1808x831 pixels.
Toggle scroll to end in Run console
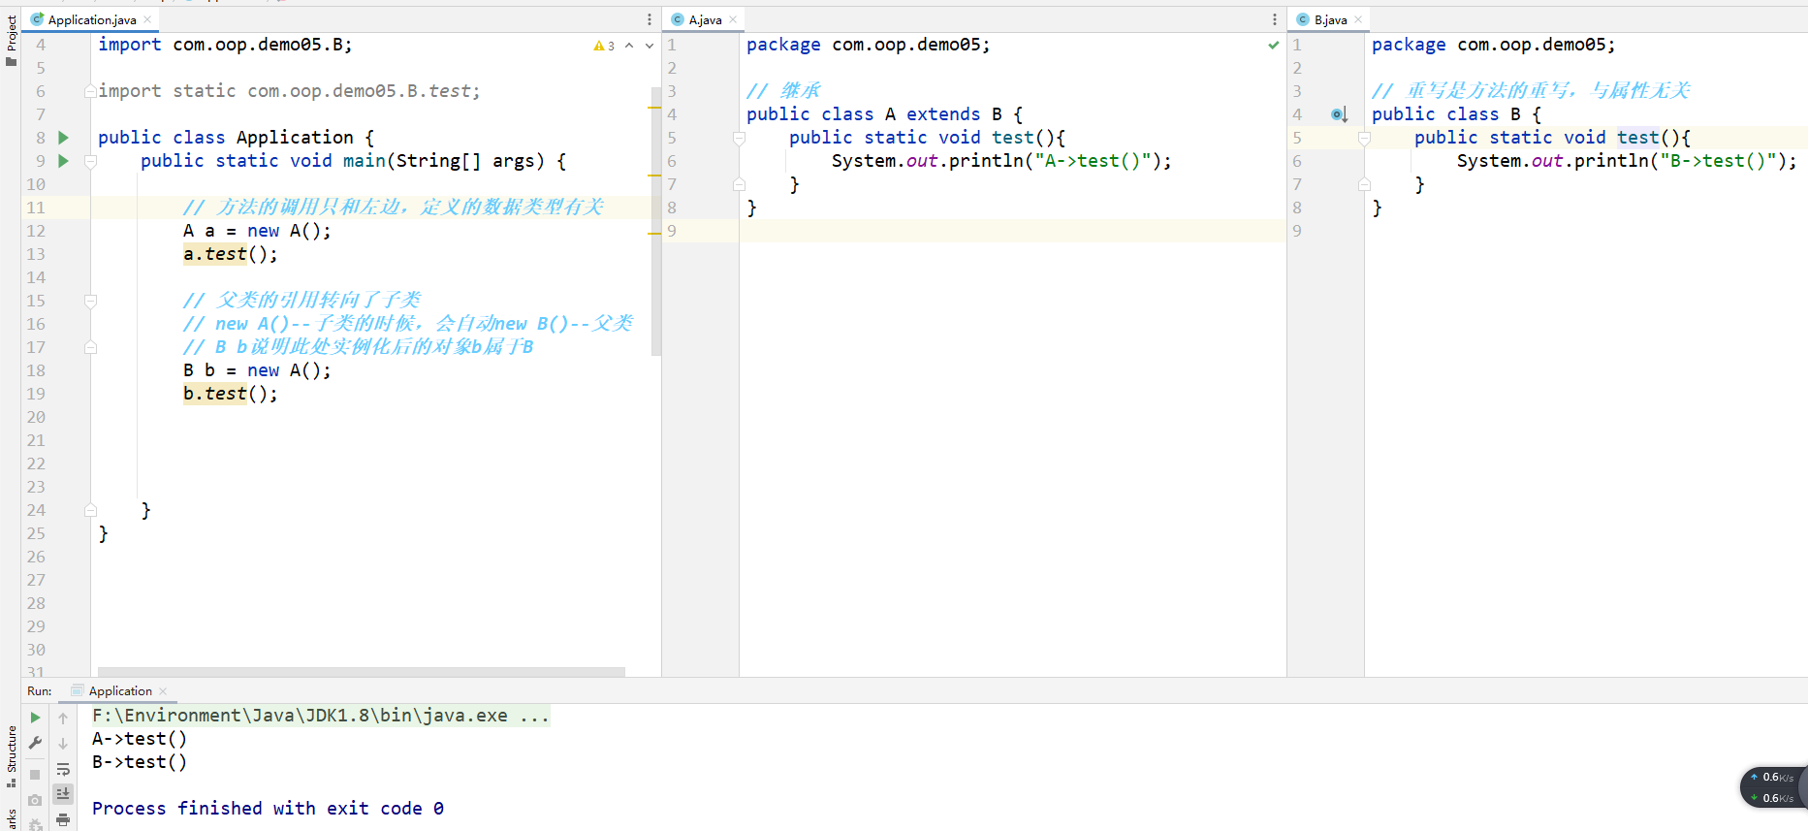click(x=63, y=794)
